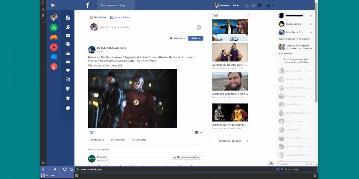This screenshot has height=179, width=359.
Task: Open the orange binoculars sidebar shortcut
Action: [54, 37]
